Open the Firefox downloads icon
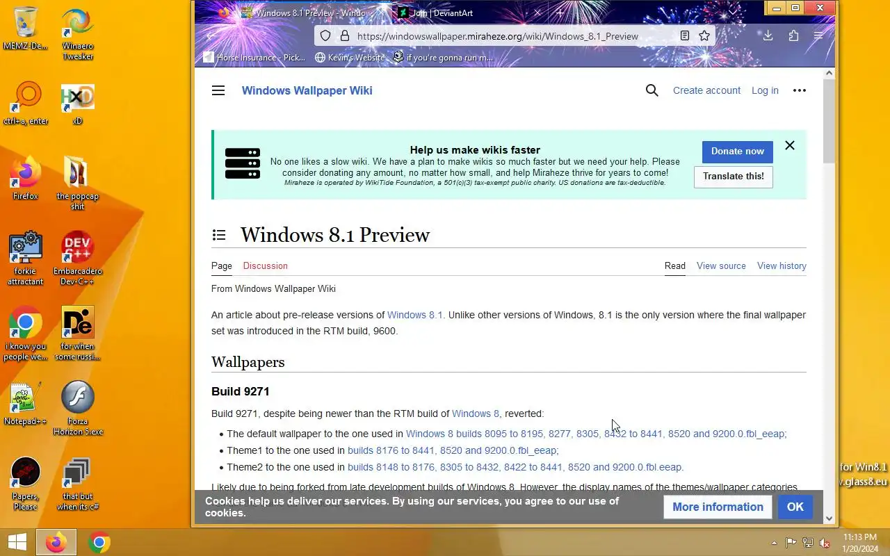The image size is (890, 556). [x=768, y=35]
